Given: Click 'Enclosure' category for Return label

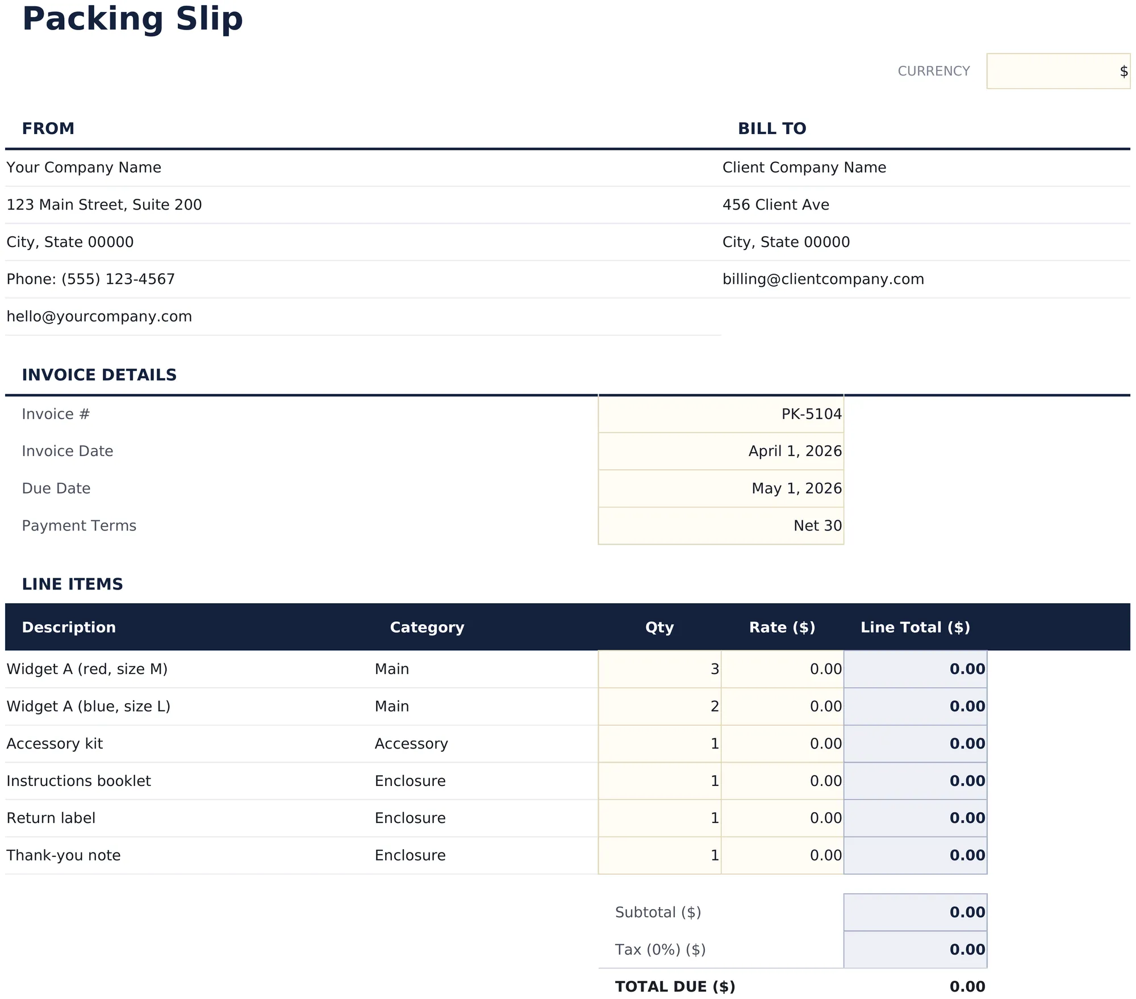Looking at the screenshot, I should click(x=410, y=818).
